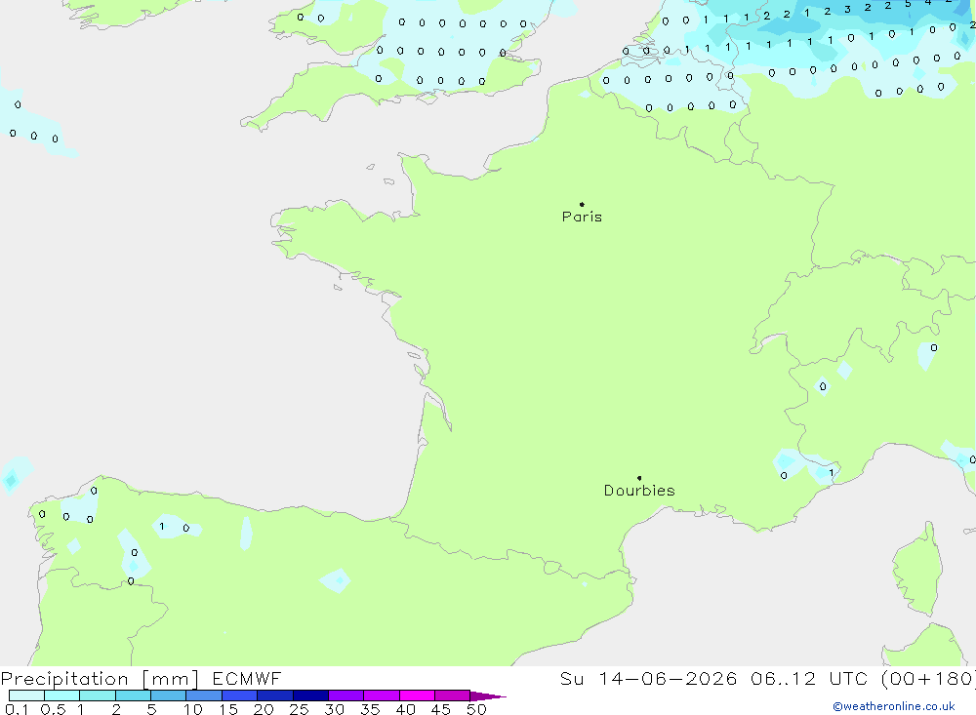Click the legend value label 25

299,709
